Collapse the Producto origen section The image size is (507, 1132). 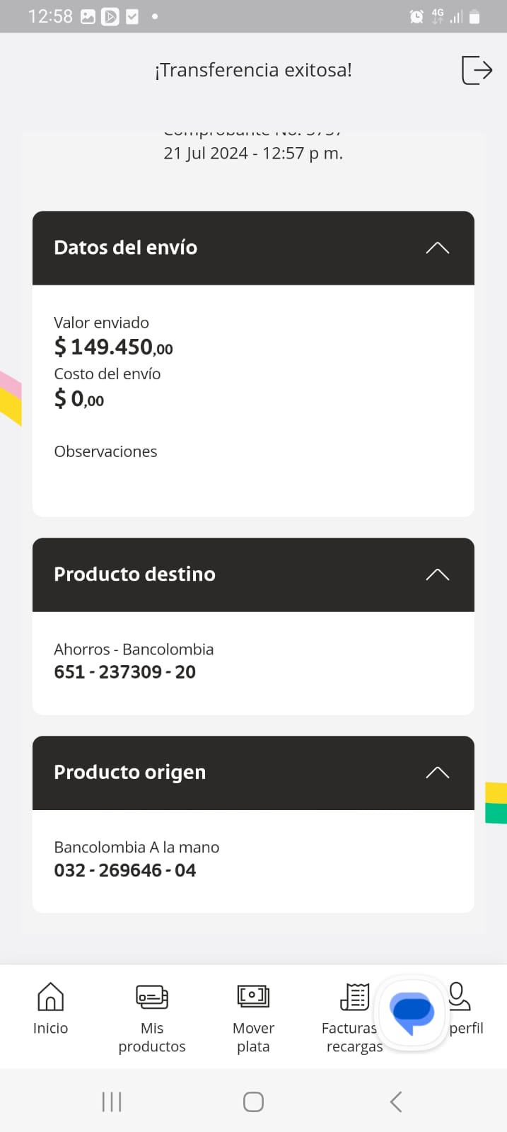[x=437, y=773]
